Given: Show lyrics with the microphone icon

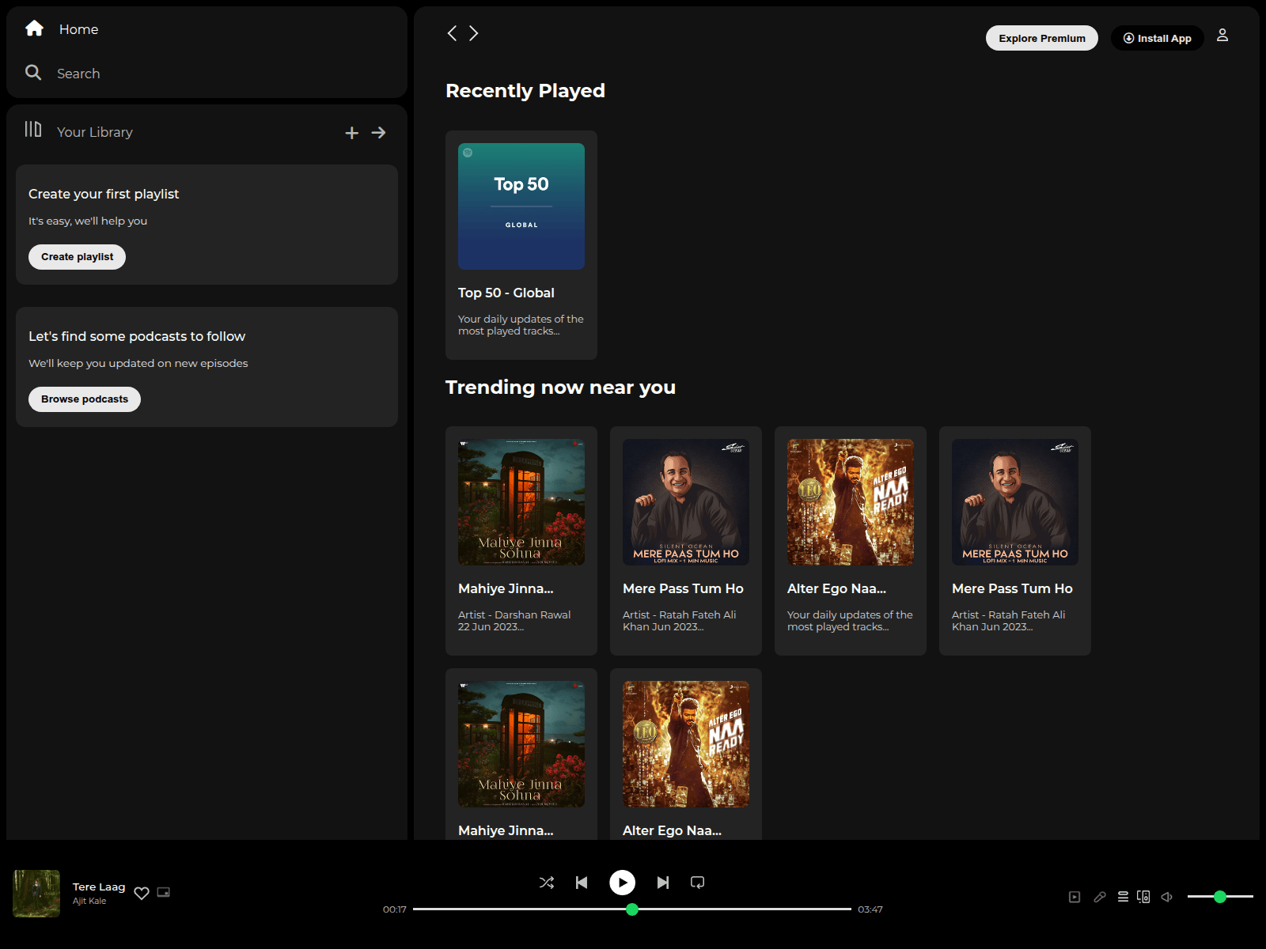Looking at the screenshot, I should (1100, 897).
